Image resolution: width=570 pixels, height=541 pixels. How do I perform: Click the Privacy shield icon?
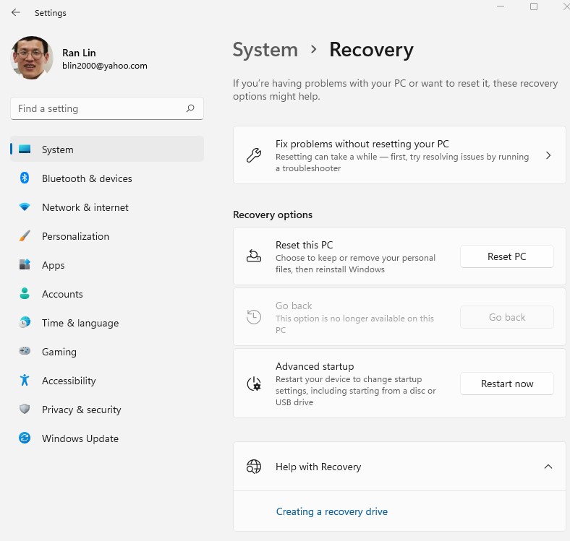pyautogui.click(x=25, y=409)
